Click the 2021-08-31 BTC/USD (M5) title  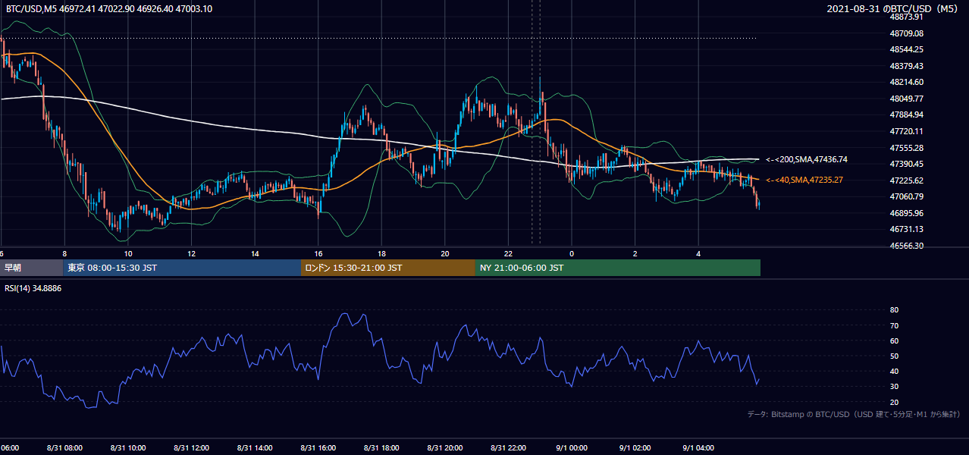(x=893, y=8)
